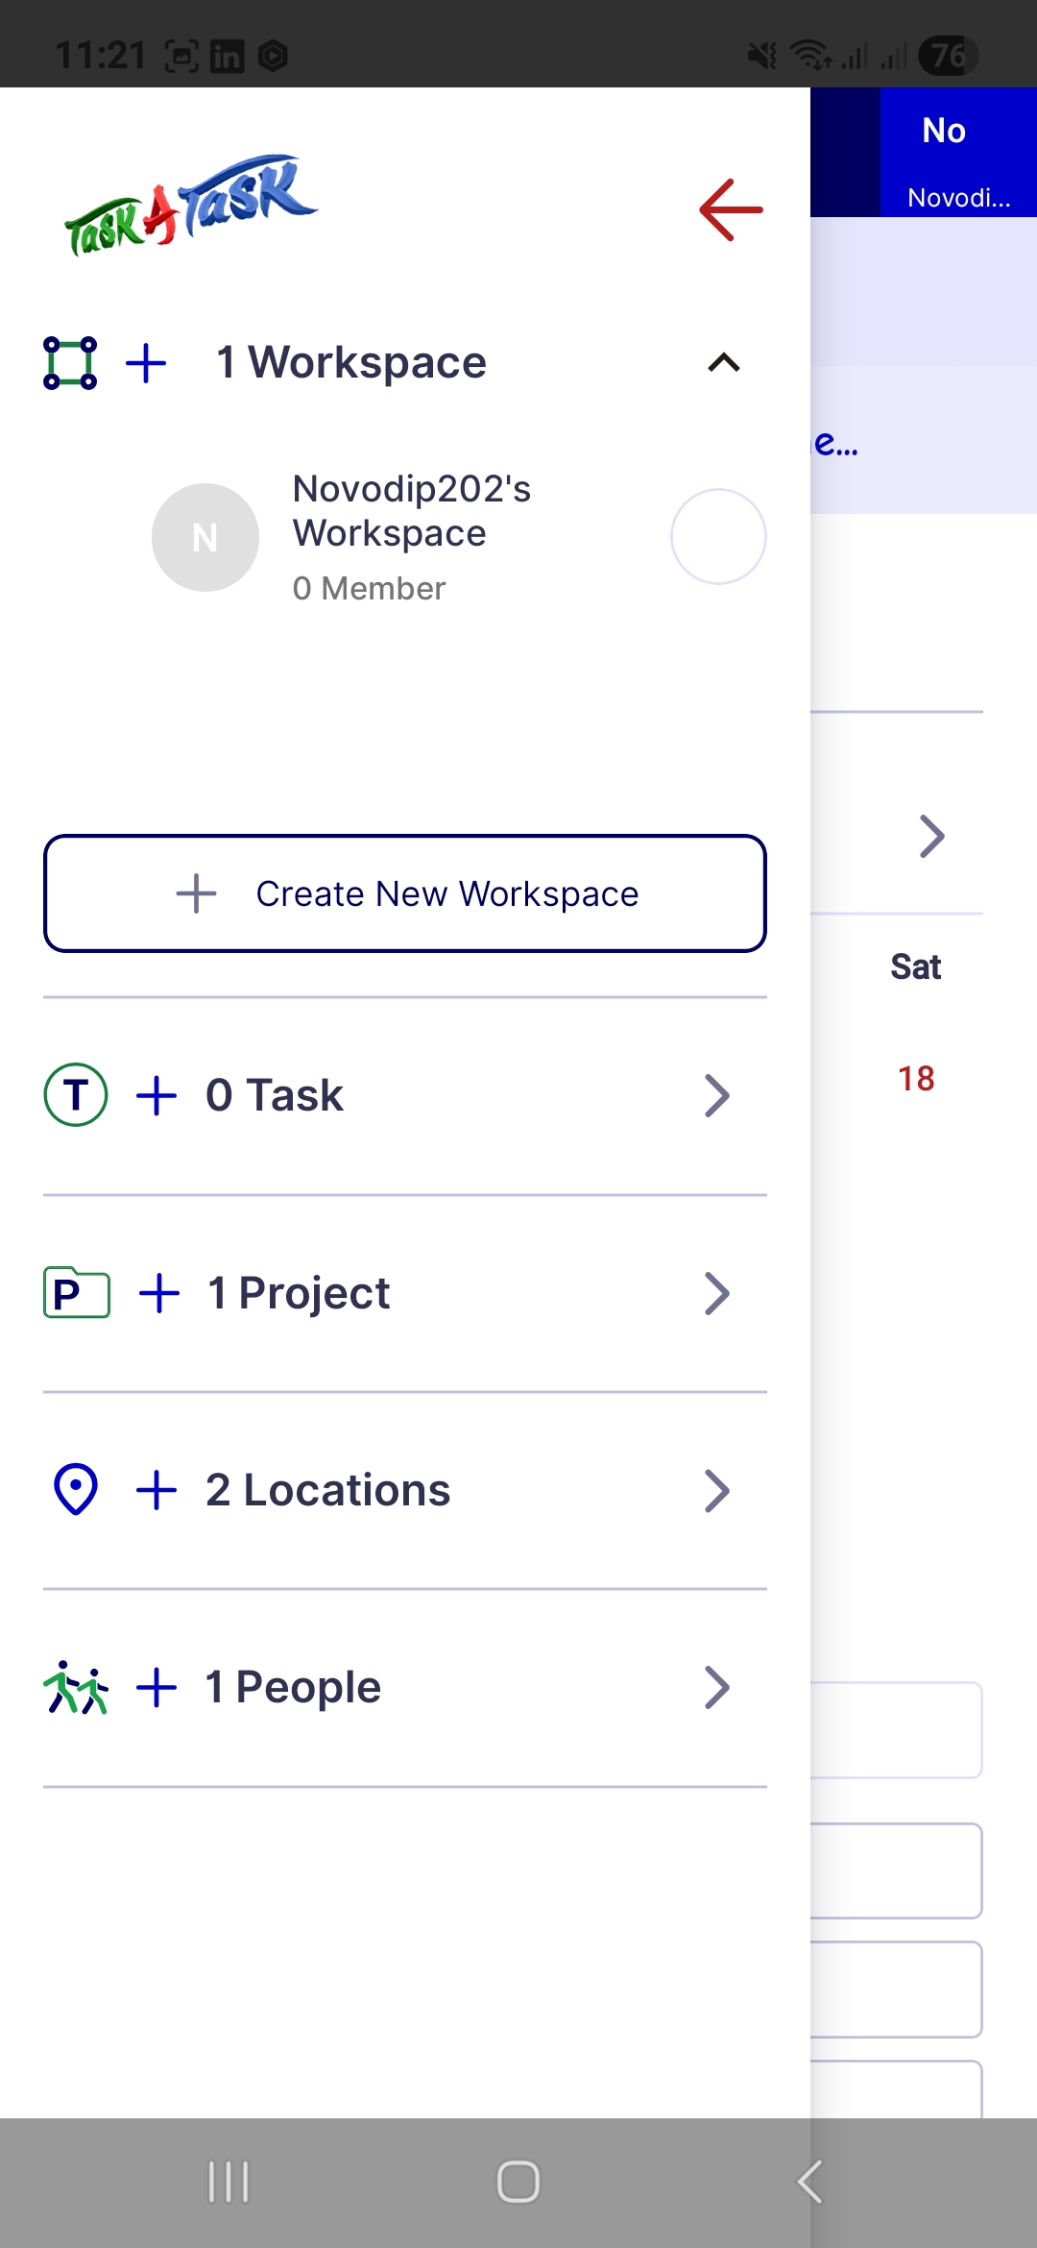Click the workspace nodes icon
This screenshot has width=1037, height=2248.
[x=70, y=363]
